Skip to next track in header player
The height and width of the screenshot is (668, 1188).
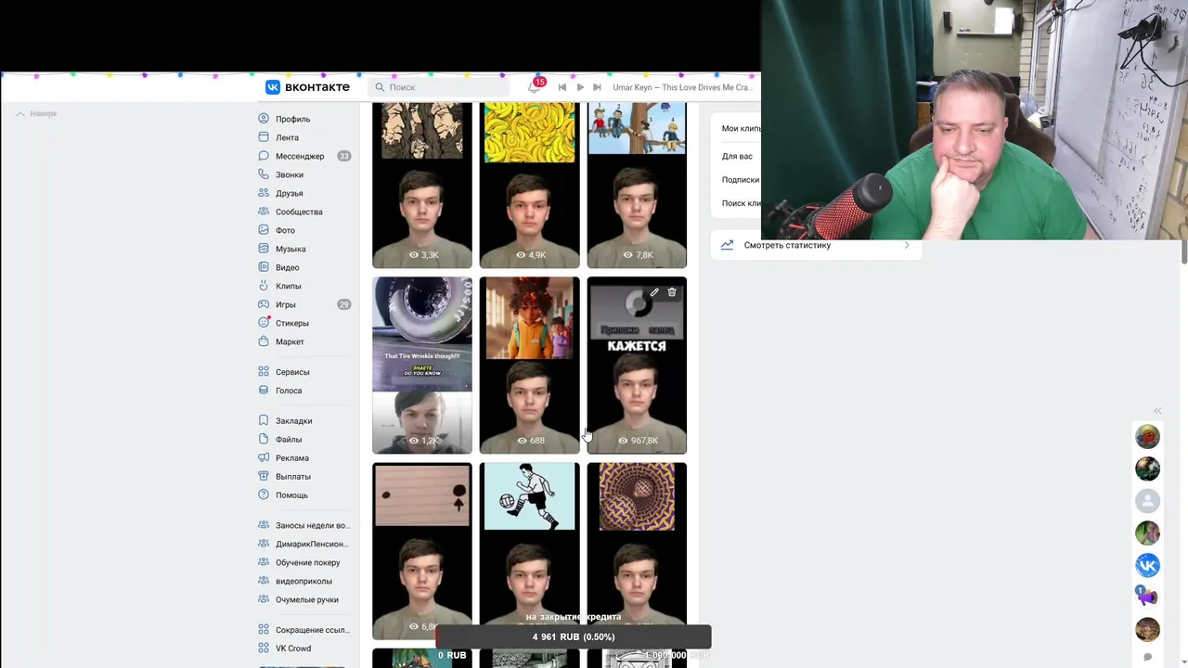tap(599, 87)
